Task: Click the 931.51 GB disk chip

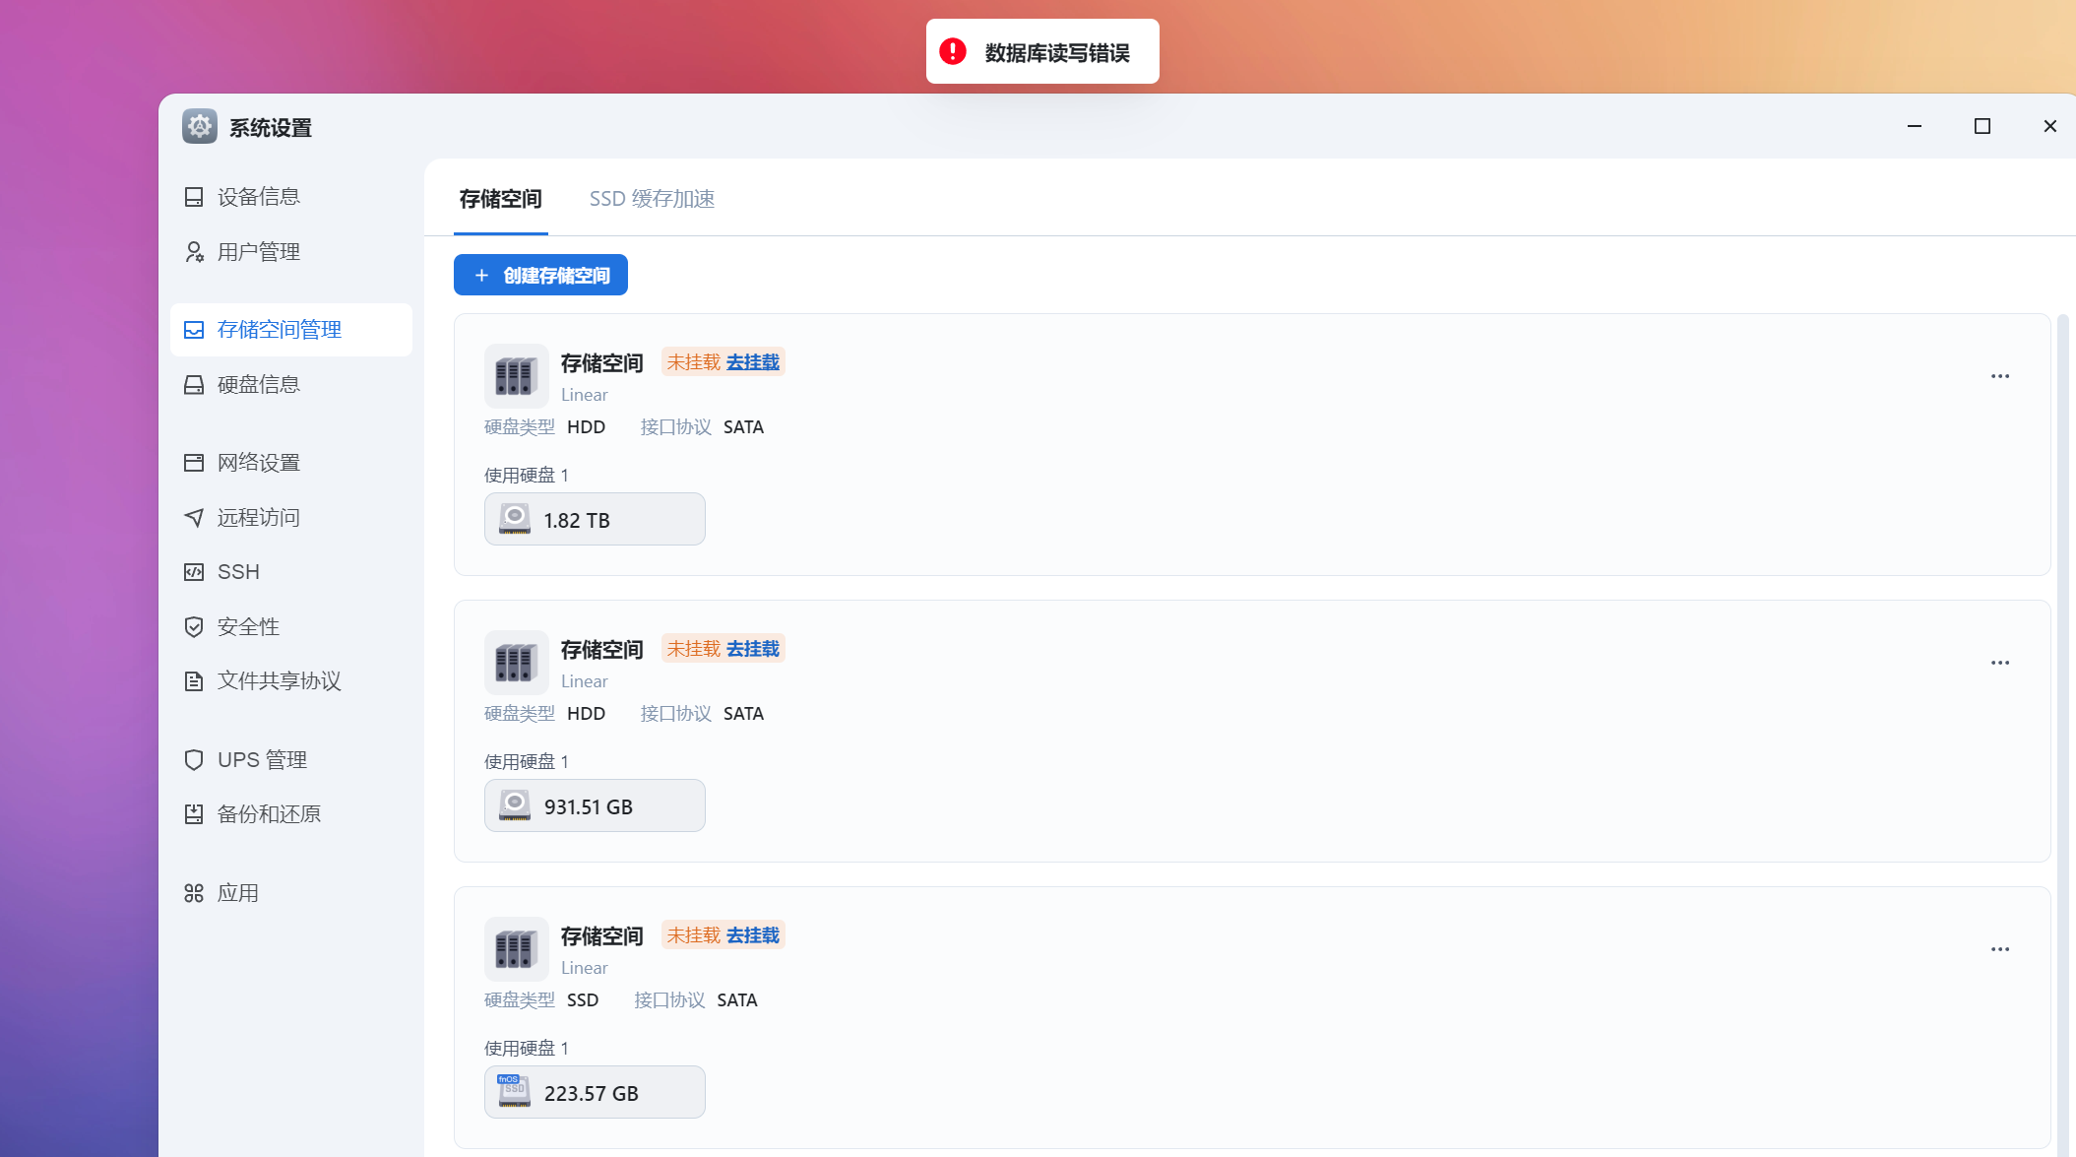Action: [595, 805]
